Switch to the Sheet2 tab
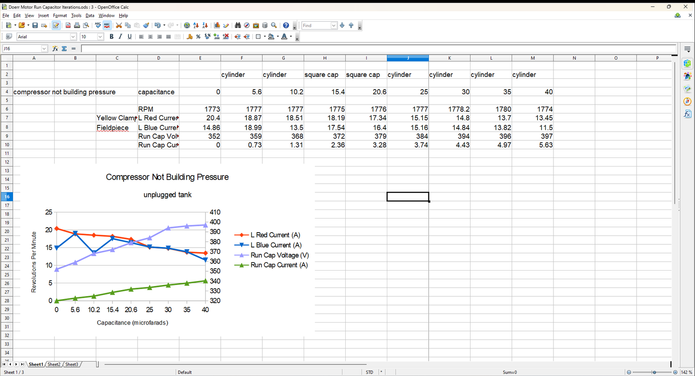 click(54, 364)
